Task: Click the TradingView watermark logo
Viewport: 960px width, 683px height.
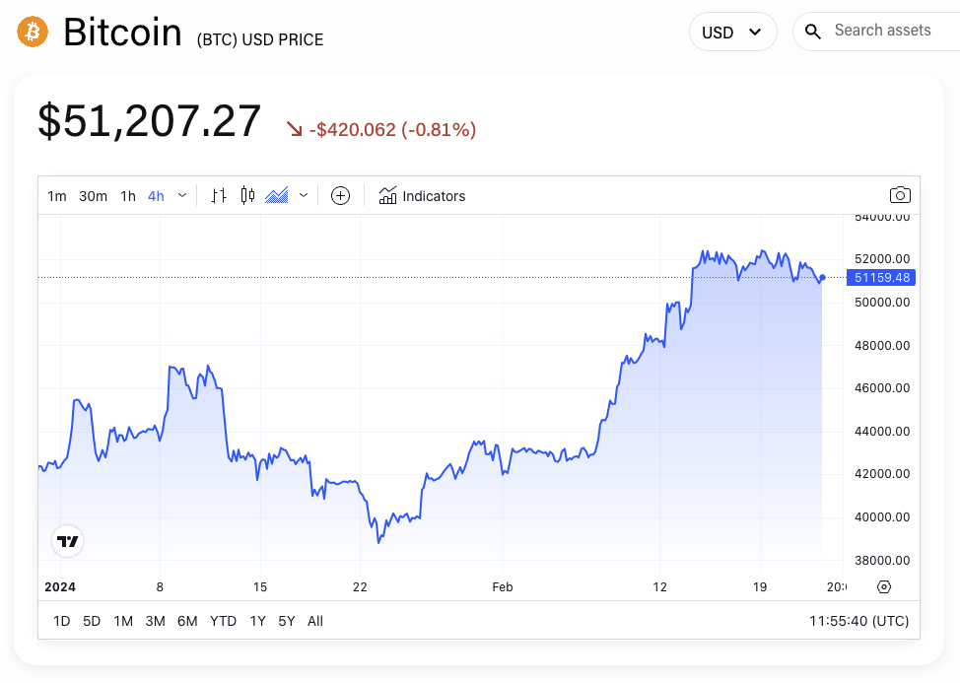Action: pyautogui.click(x=66, y=540)
